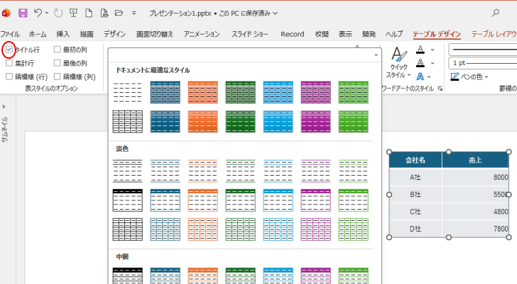517x284 pixels.
Task: Switch to the ホーム tab
Action: tap(38, 34)
